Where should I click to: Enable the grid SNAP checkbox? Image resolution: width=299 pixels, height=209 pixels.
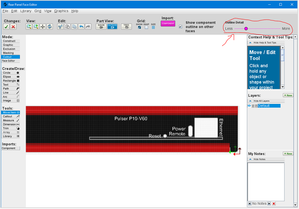coord(146,28)
